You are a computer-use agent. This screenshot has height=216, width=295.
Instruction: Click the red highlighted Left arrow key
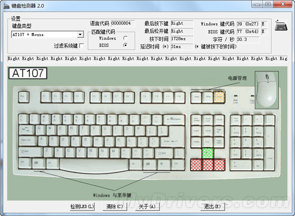point(196,165)
